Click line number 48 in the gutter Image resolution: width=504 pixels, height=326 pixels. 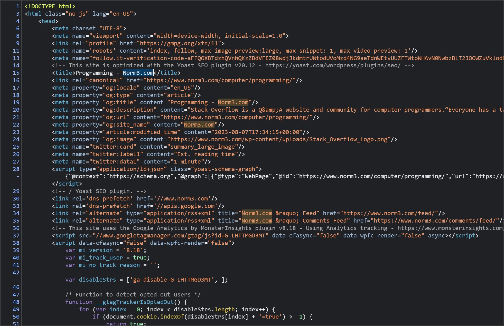pos(16,302)
